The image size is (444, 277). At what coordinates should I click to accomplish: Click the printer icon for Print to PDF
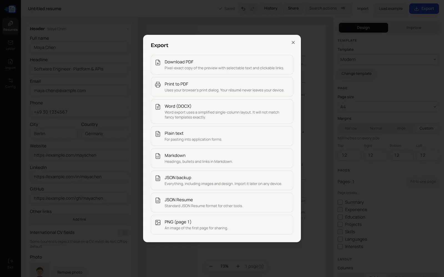158,84
